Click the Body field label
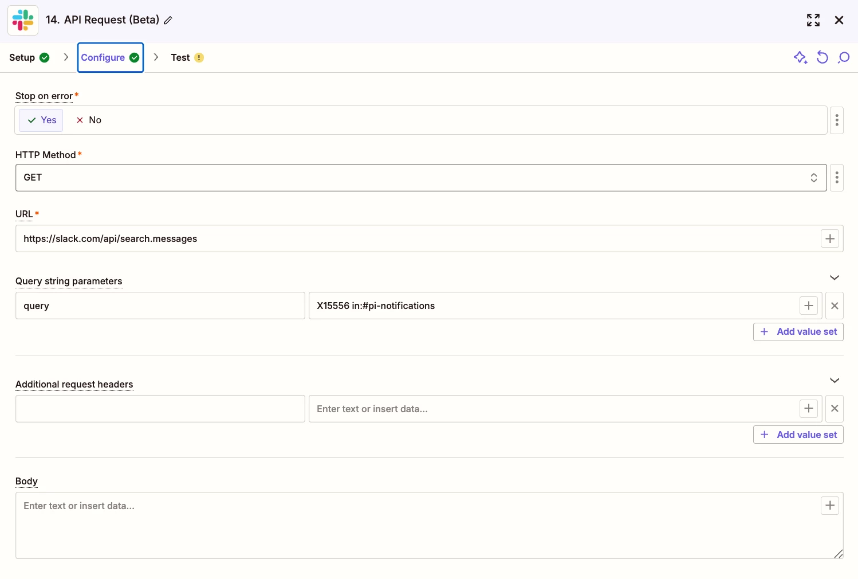The width and height of the screenshot is (858, 579). (26, 481)
